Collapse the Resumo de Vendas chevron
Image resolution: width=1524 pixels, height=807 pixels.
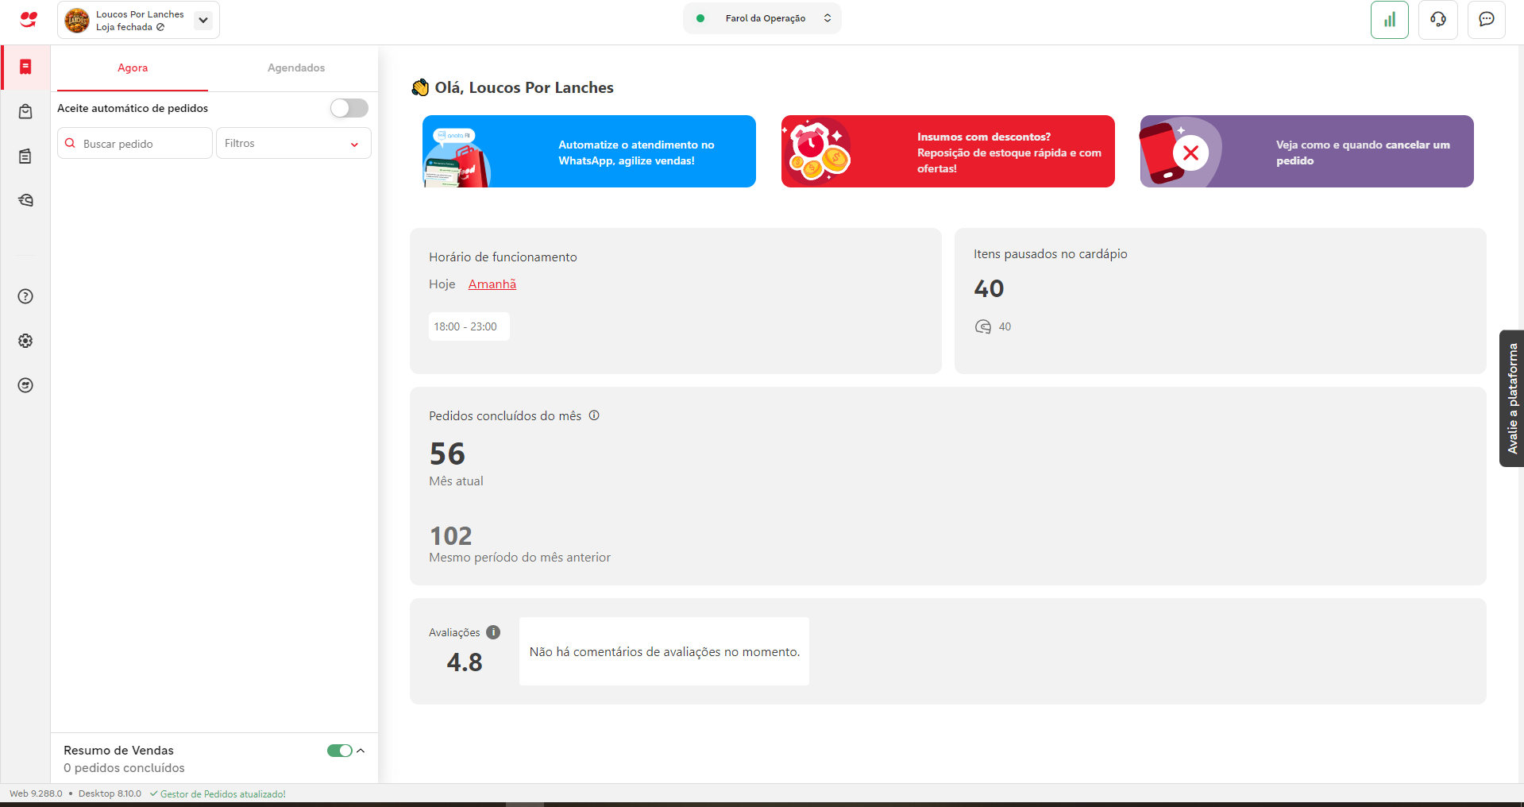[361, 751]
